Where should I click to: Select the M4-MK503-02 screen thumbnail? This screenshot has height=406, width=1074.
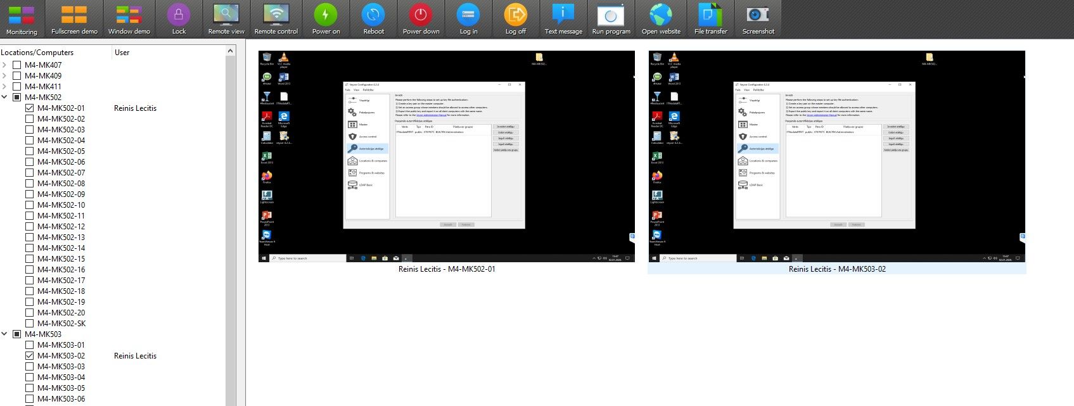[x=837, y=156]
